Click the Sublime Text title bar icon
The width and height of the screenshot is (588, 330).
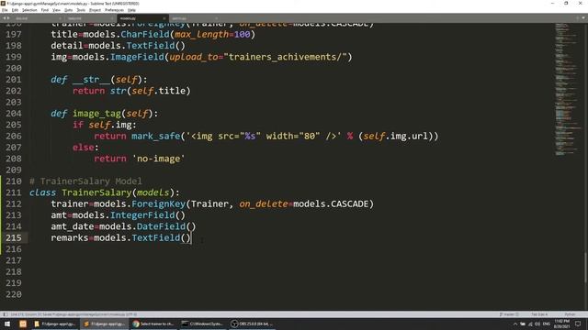click(x=3, y=4)
